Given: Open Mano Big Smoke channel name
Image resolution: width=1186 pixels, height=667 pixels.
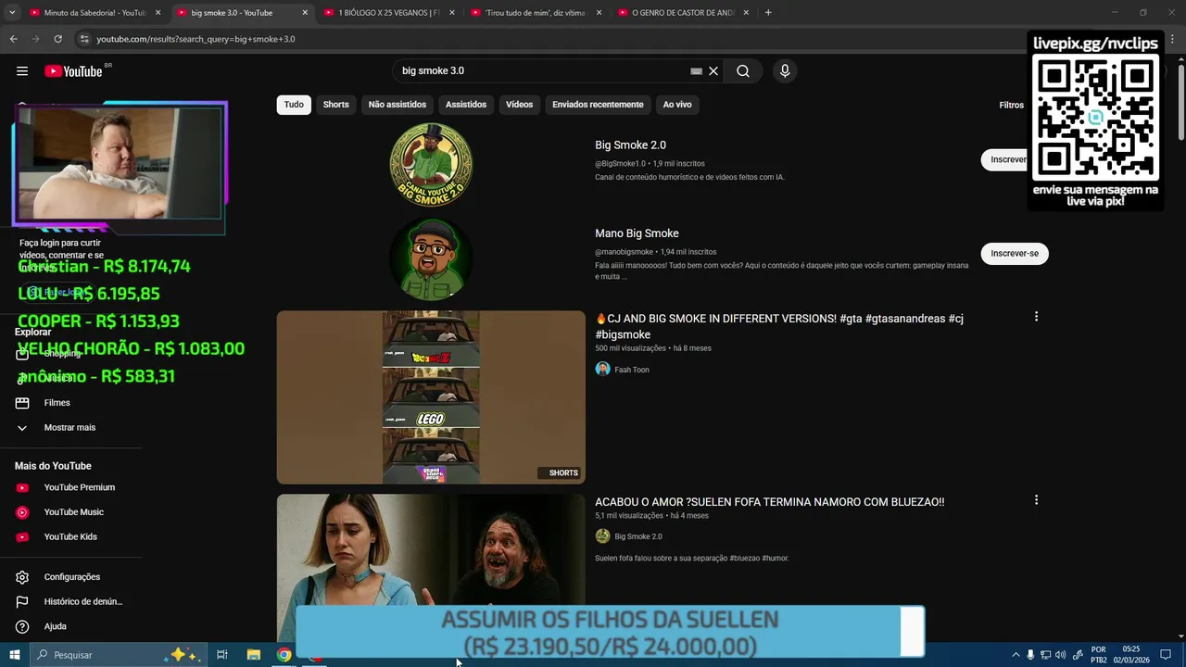Looking at the screenshot, I should [637, 233].
